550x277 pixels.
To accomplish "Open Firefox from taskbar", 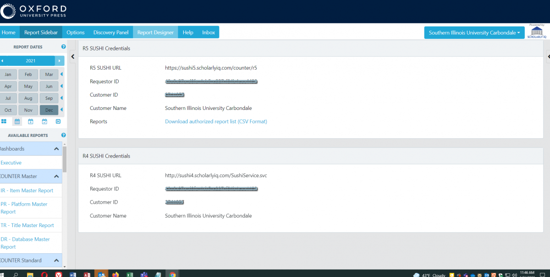I will point(115,274).
